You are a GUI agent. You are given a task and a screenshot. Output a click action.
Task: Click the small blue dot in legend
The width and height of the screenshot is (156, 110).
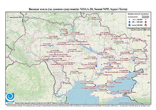click(130, 20)
